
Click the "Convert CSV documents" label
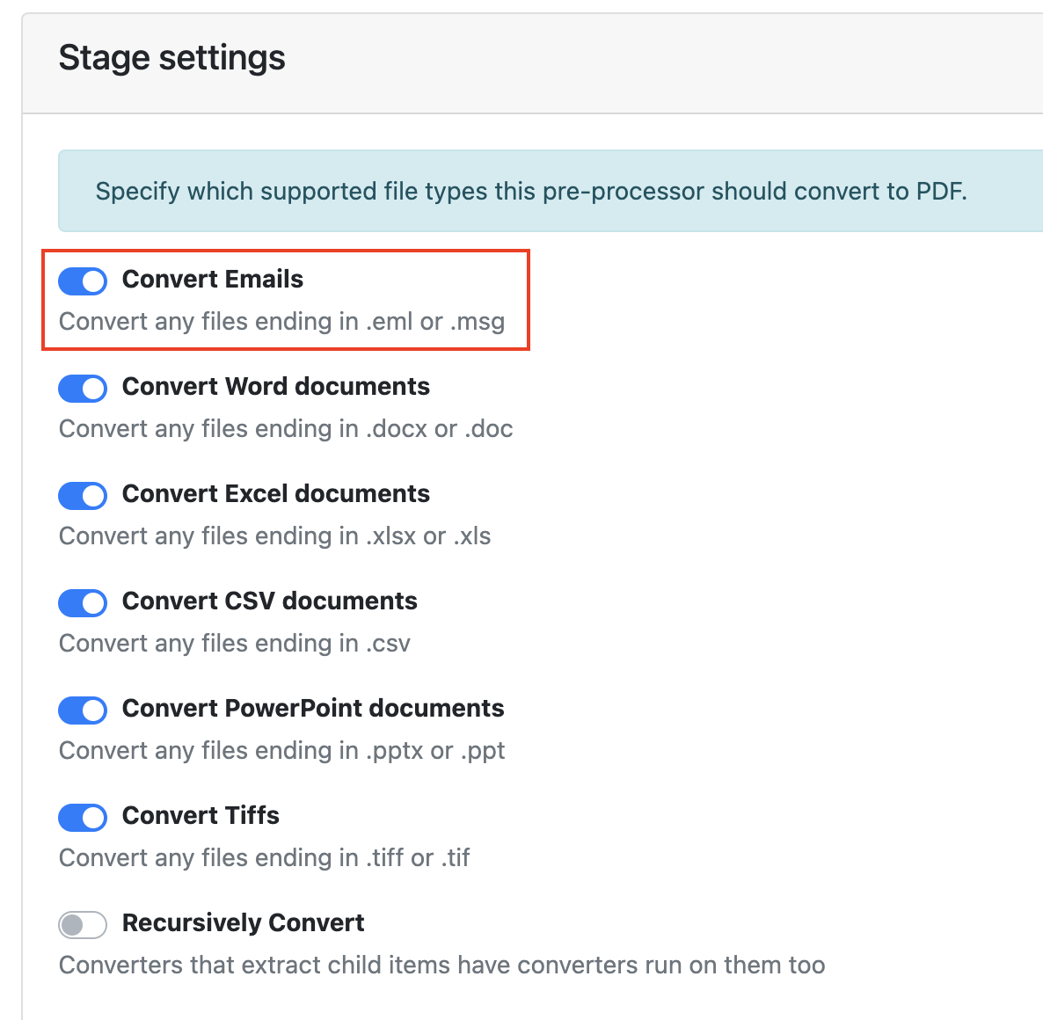[x=270, y=601]
